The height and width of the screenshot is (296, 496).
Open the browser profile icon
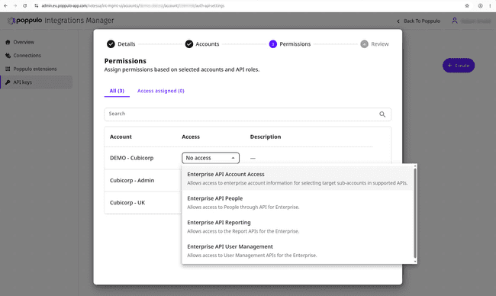pyautogui.click(x=480, y=5)
